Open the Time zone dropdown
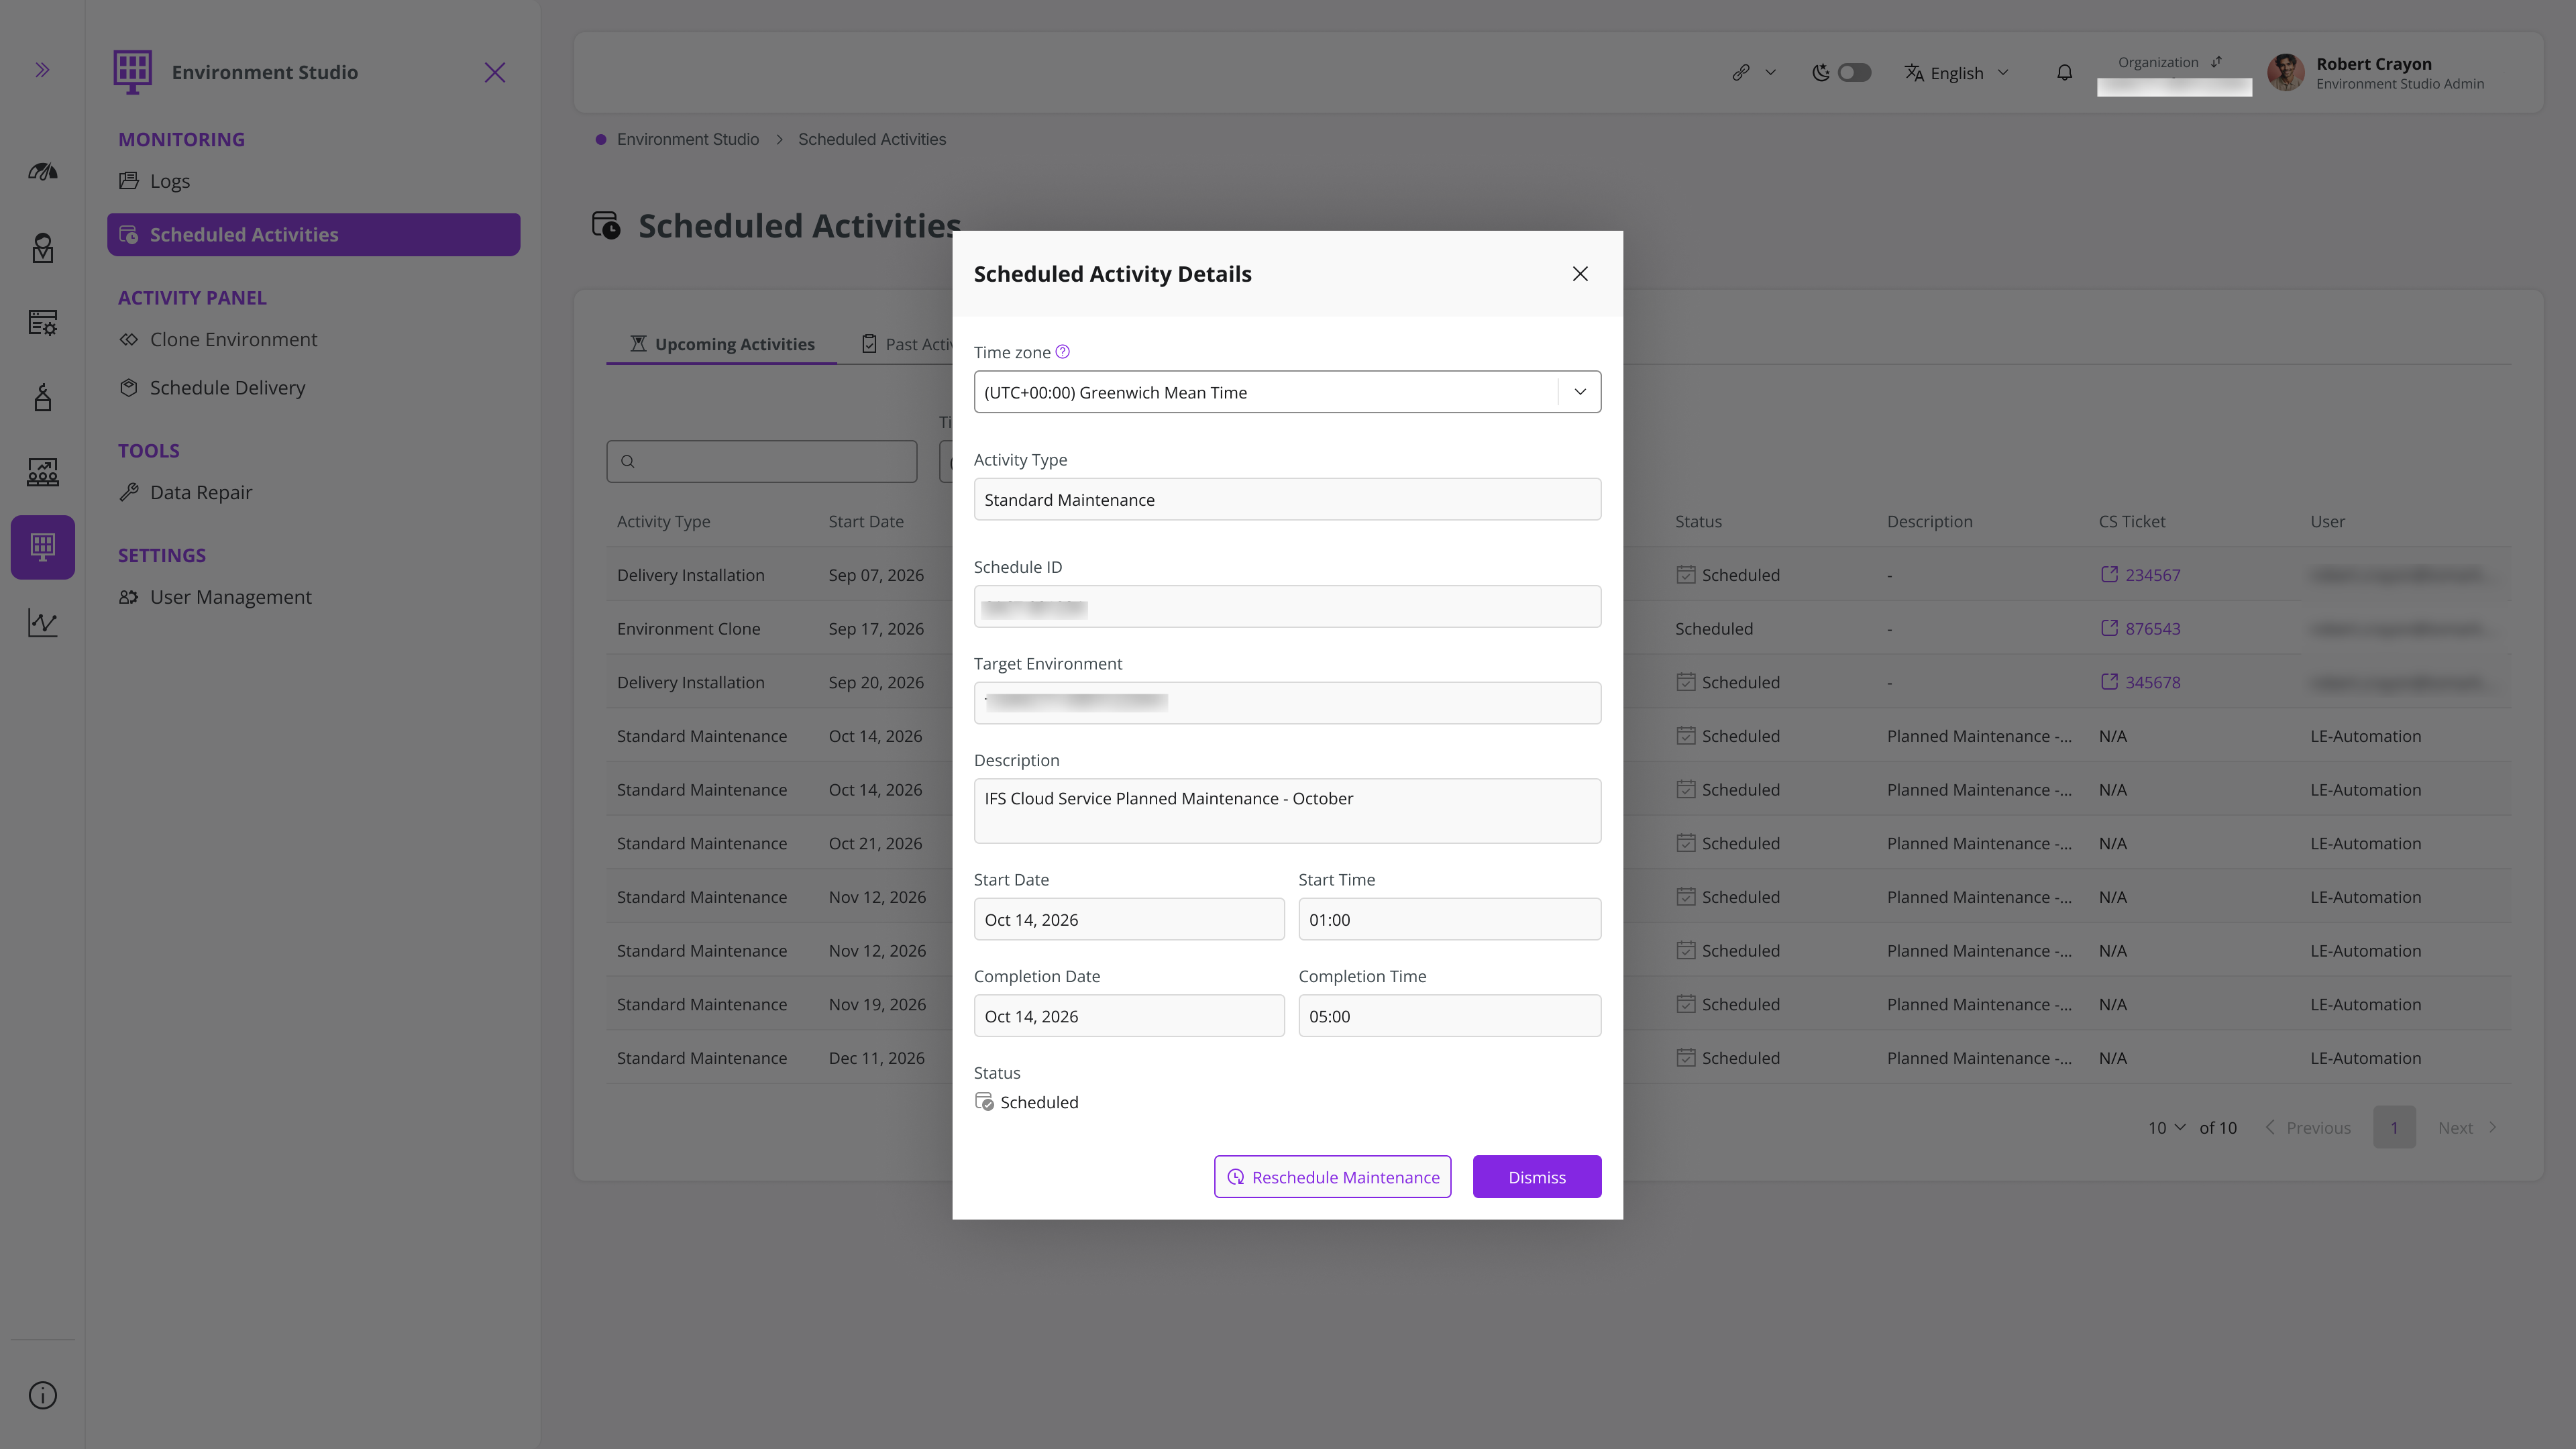Viewport: 2576px width, 1449px height. tap(1288, 392)
